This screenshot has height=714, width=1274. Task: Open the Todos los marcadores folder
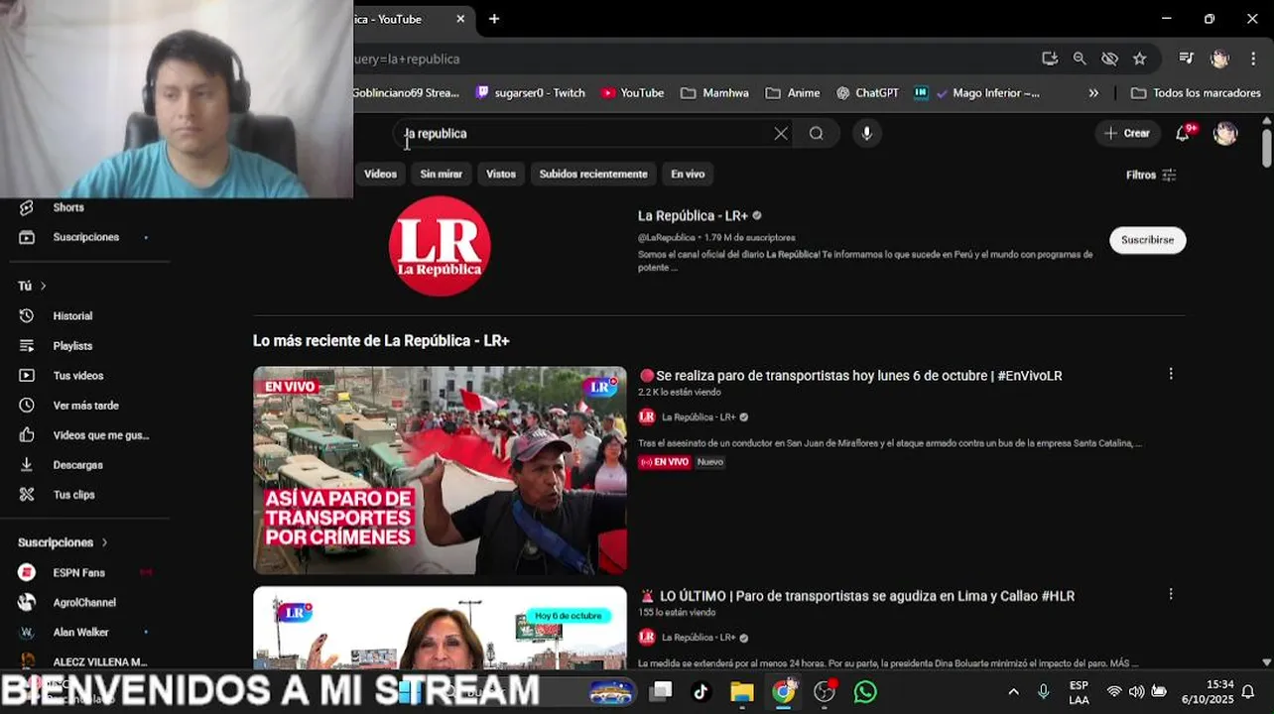(1196, 93)
